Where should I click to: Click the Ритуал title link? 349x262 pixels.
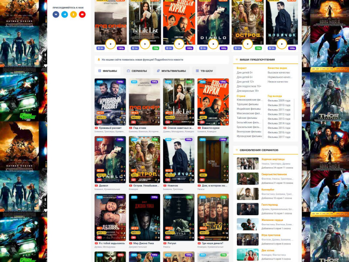pos(171,243)
